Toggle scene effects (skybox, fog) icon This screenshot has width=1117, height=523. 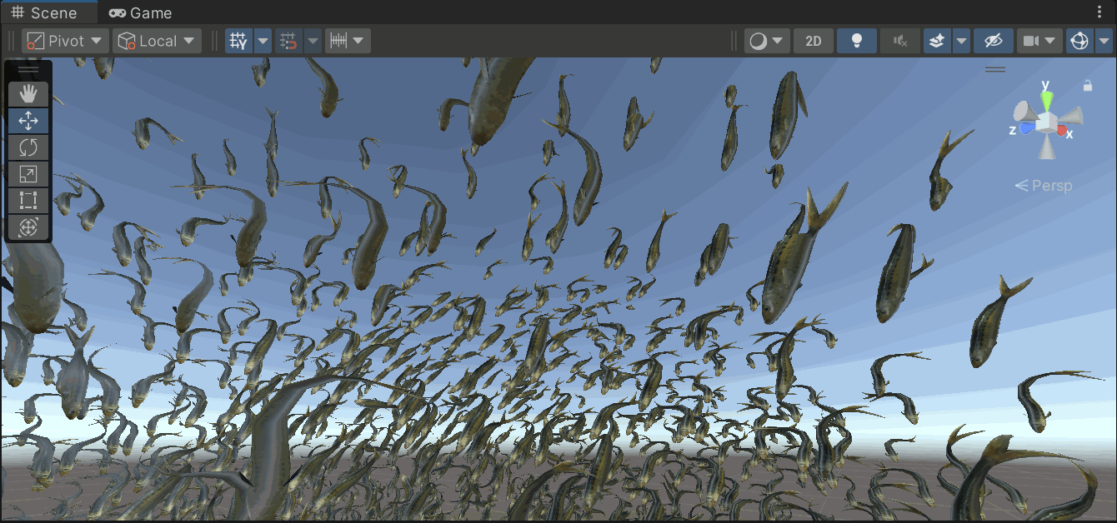pyautogui.click(x=937, y=41)
